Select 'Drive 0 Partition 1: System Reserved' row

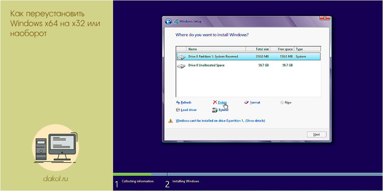[x=248, y=57]
